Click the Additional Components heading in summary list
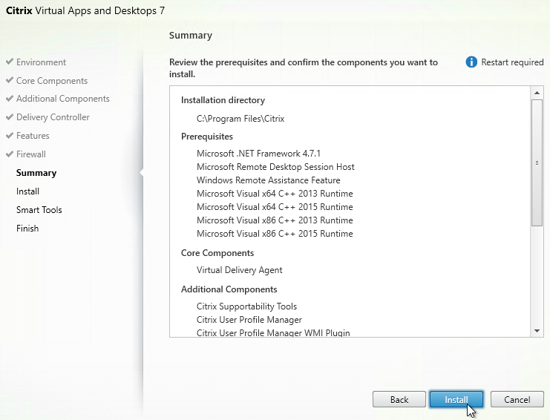Image resolution: width=550 pixels, height=420 pixels. (229, 289)
